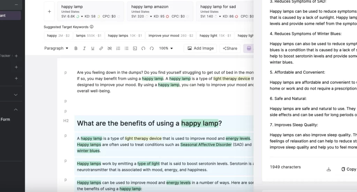Click '6. Safe and Natural:' heading
357x192 pixels.
(288, 99)
